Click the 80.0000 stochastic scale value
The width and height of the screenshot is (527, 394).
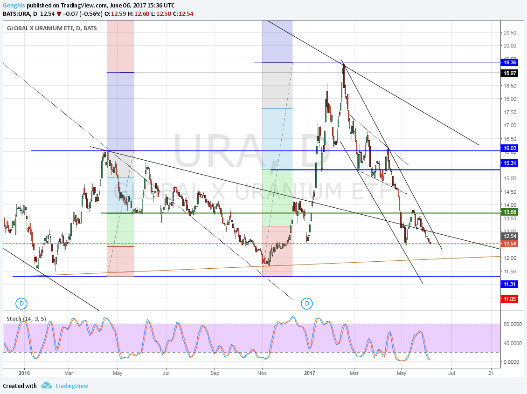tap(512, 324)
